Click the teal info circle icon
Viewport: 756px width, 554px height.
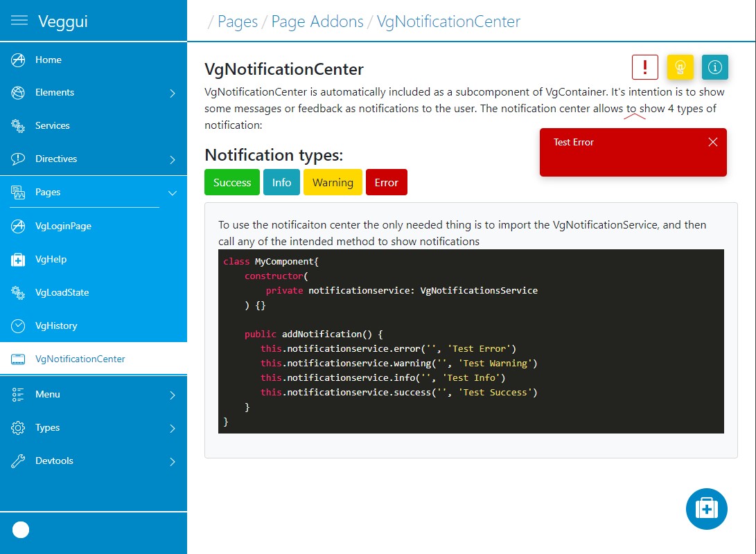point(715,67)
